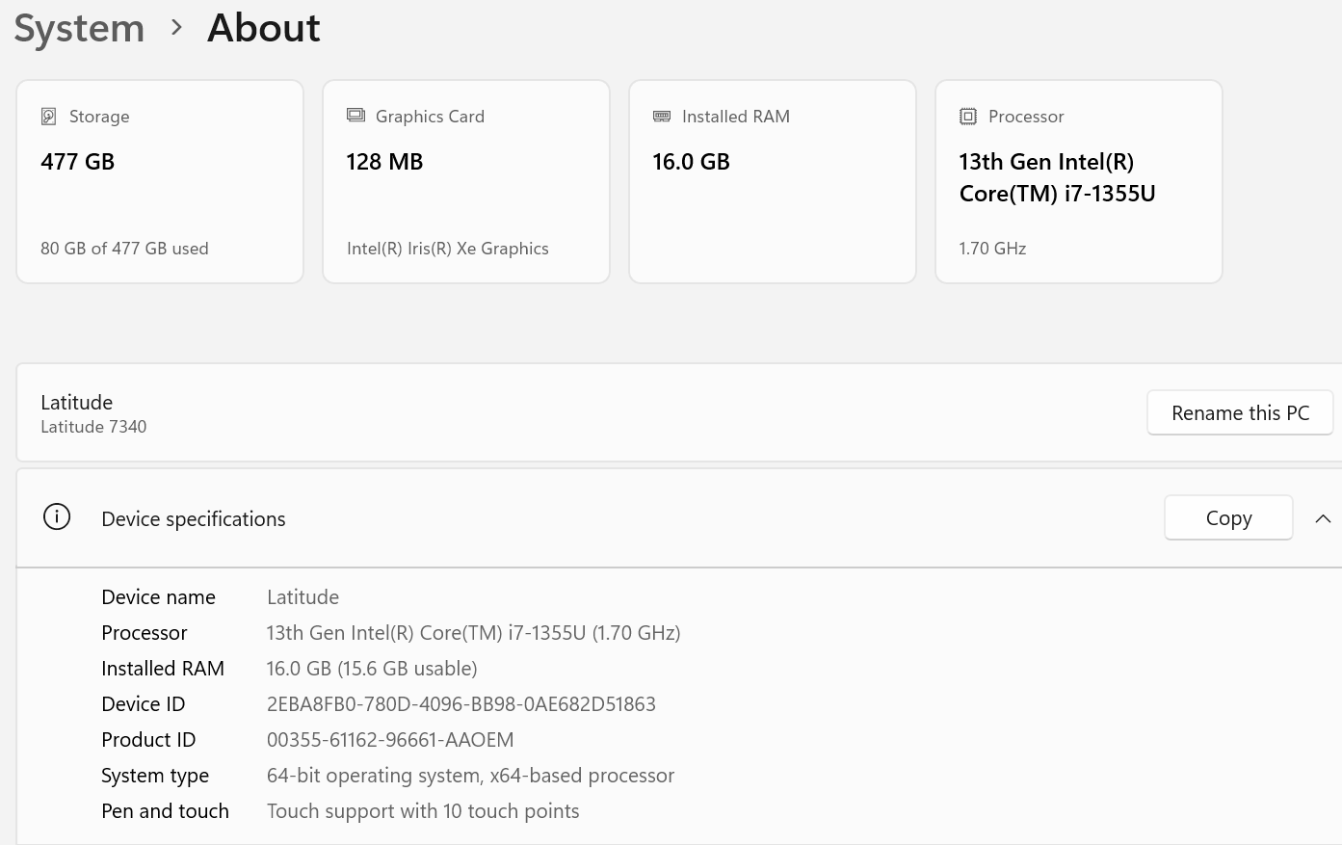This screenshot has height=845, width=1342.
Task: Click 'Touch support with 10 touch points'
Action: 423,811
